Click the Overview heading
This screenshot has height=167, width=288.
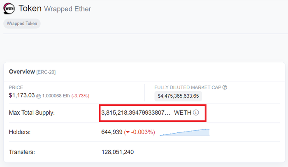[22, 72]
